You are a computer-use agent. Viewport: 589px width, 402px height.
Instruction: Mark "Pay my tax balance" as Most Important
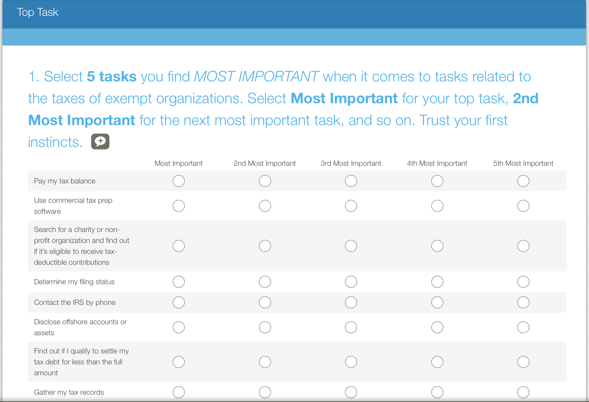[x=179, y=181]
